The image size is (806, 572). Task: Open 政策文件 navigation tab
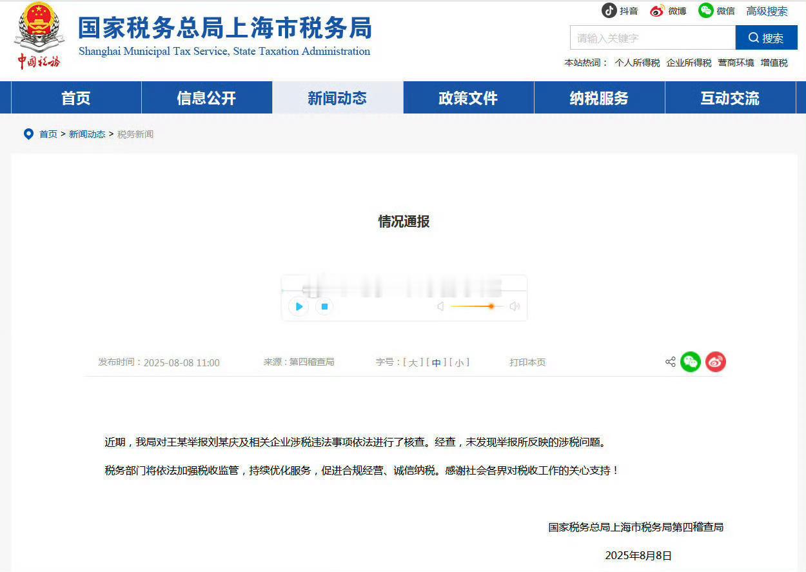[468, 98]
